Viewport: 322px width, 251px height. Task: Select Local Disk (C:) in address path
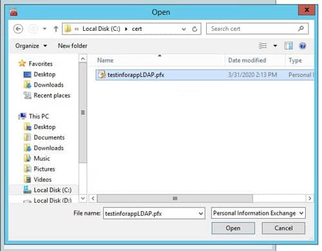tap(101, 29)
